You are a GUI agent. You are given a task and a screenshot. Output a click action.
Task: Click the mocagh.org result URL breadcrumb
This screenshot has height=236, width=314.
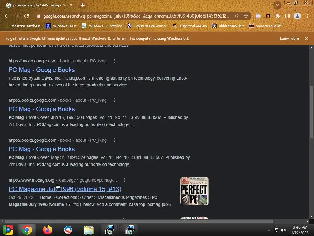tap(63, 180)
